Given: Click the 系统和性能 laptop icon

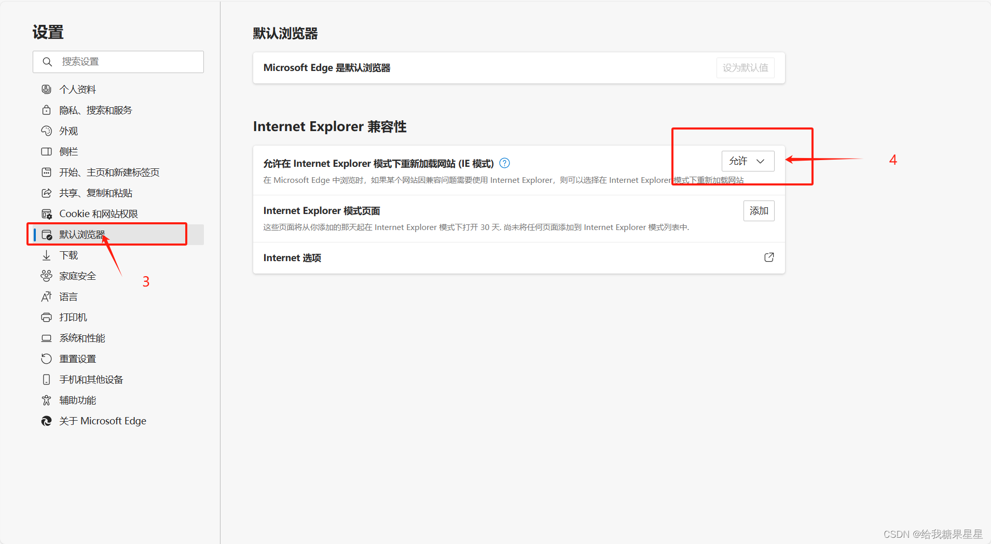Looking at the screenshot, I should pyautogui.click(x=46, y=338).
